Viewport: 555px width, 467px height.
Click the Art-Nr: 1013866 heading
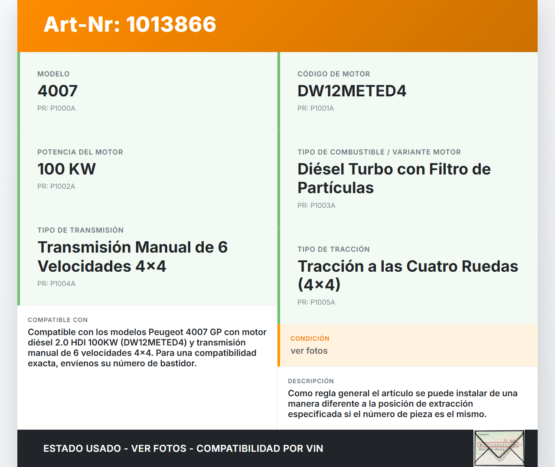pyautogui.click(x=130, y=24)
